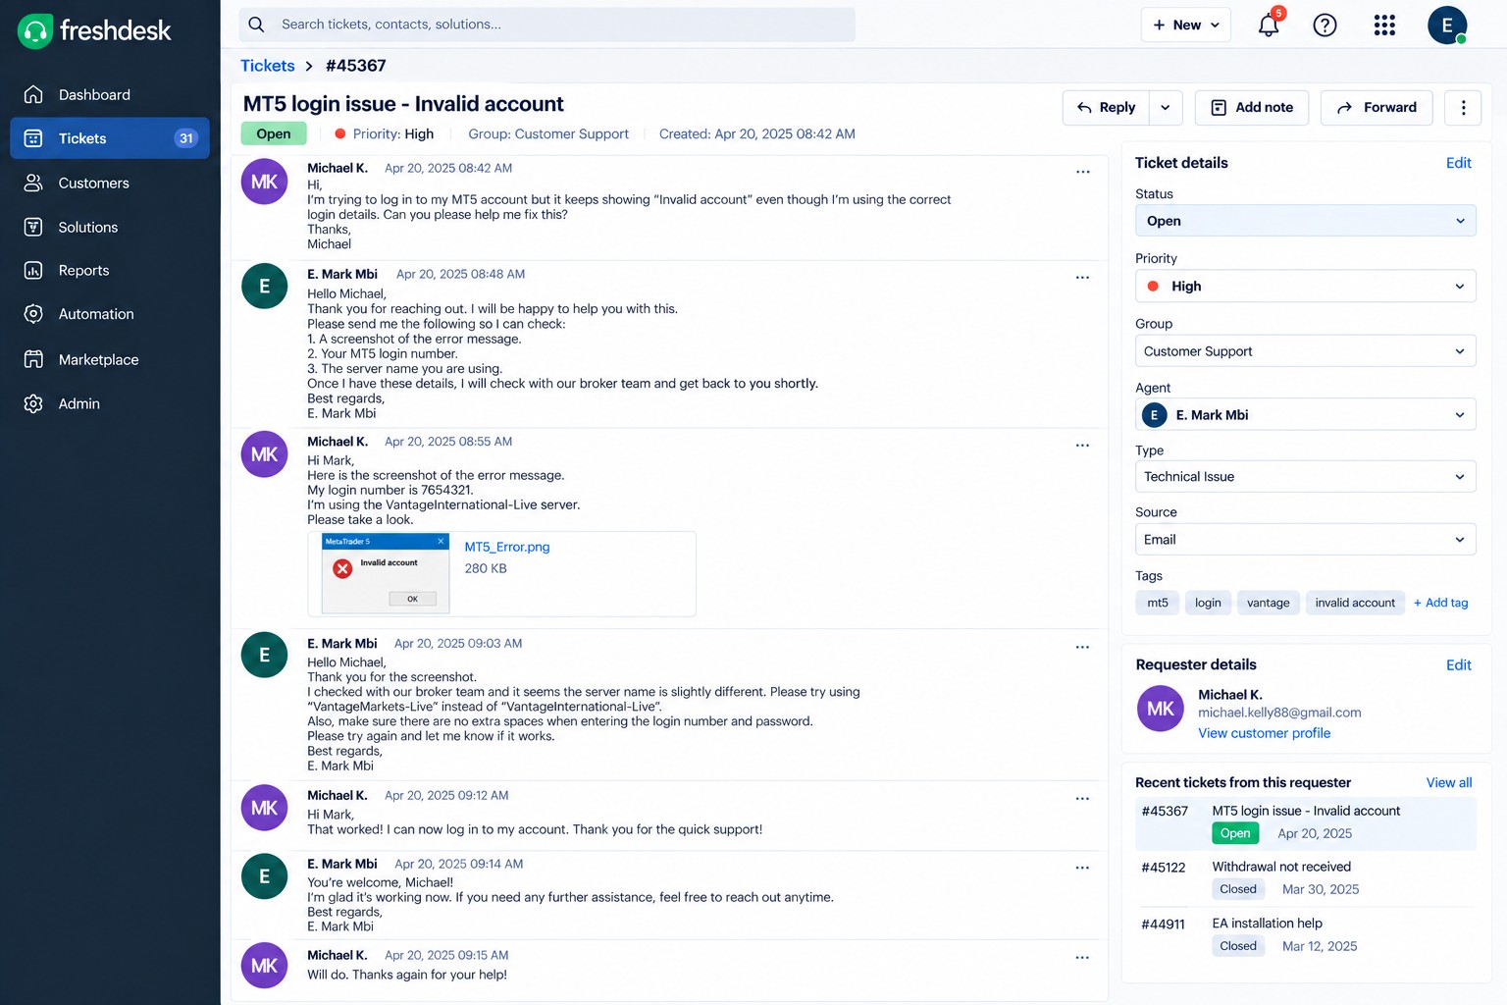
Task: Click the Forward button
Action: coord(1377,108)
